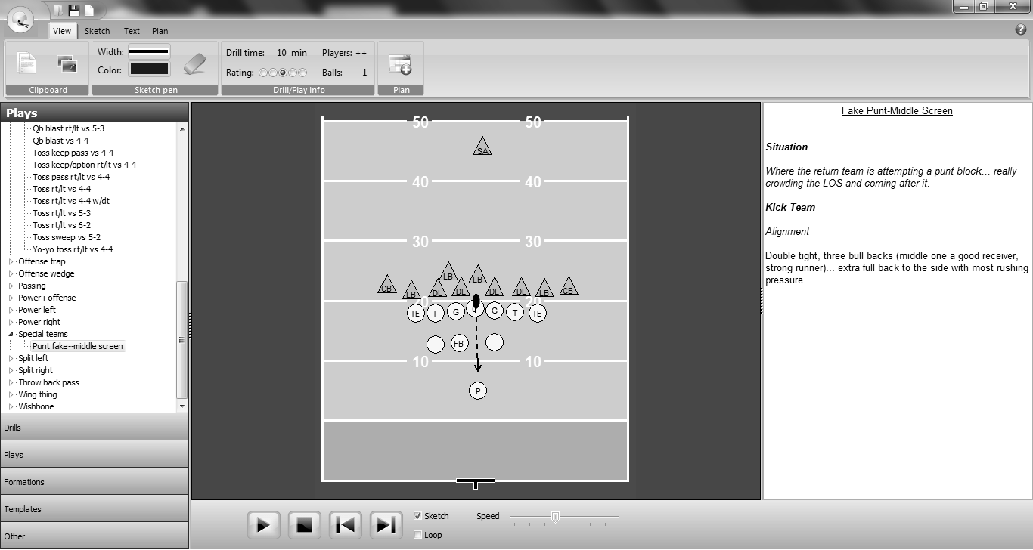
Task: Open the sketch pen Color swatch
Action: tap(149, 70)
